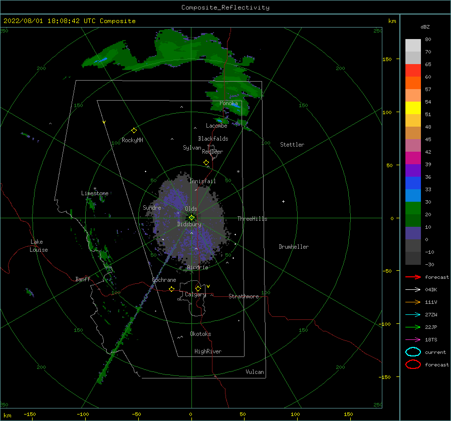Click the Didsbury label
The image size is (451, 421).
click(x=189, y=224)
